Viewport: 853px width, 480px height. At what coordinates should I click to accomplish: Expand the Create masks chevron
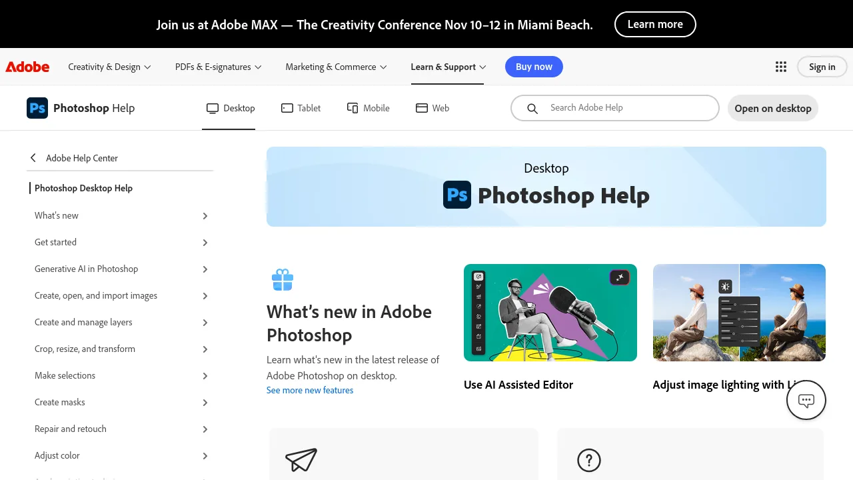tap(205, 403)
